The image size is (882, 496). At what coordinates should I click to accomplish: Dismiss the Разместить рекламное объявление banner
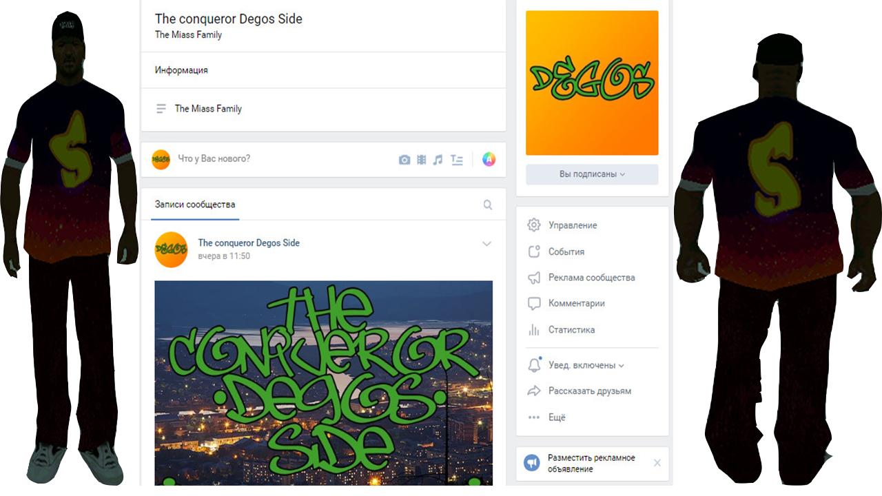click(x=657, y=463)
